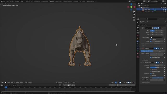Open the Add Modifier dropdown
The image size is (167, 94).
point(153,25)
